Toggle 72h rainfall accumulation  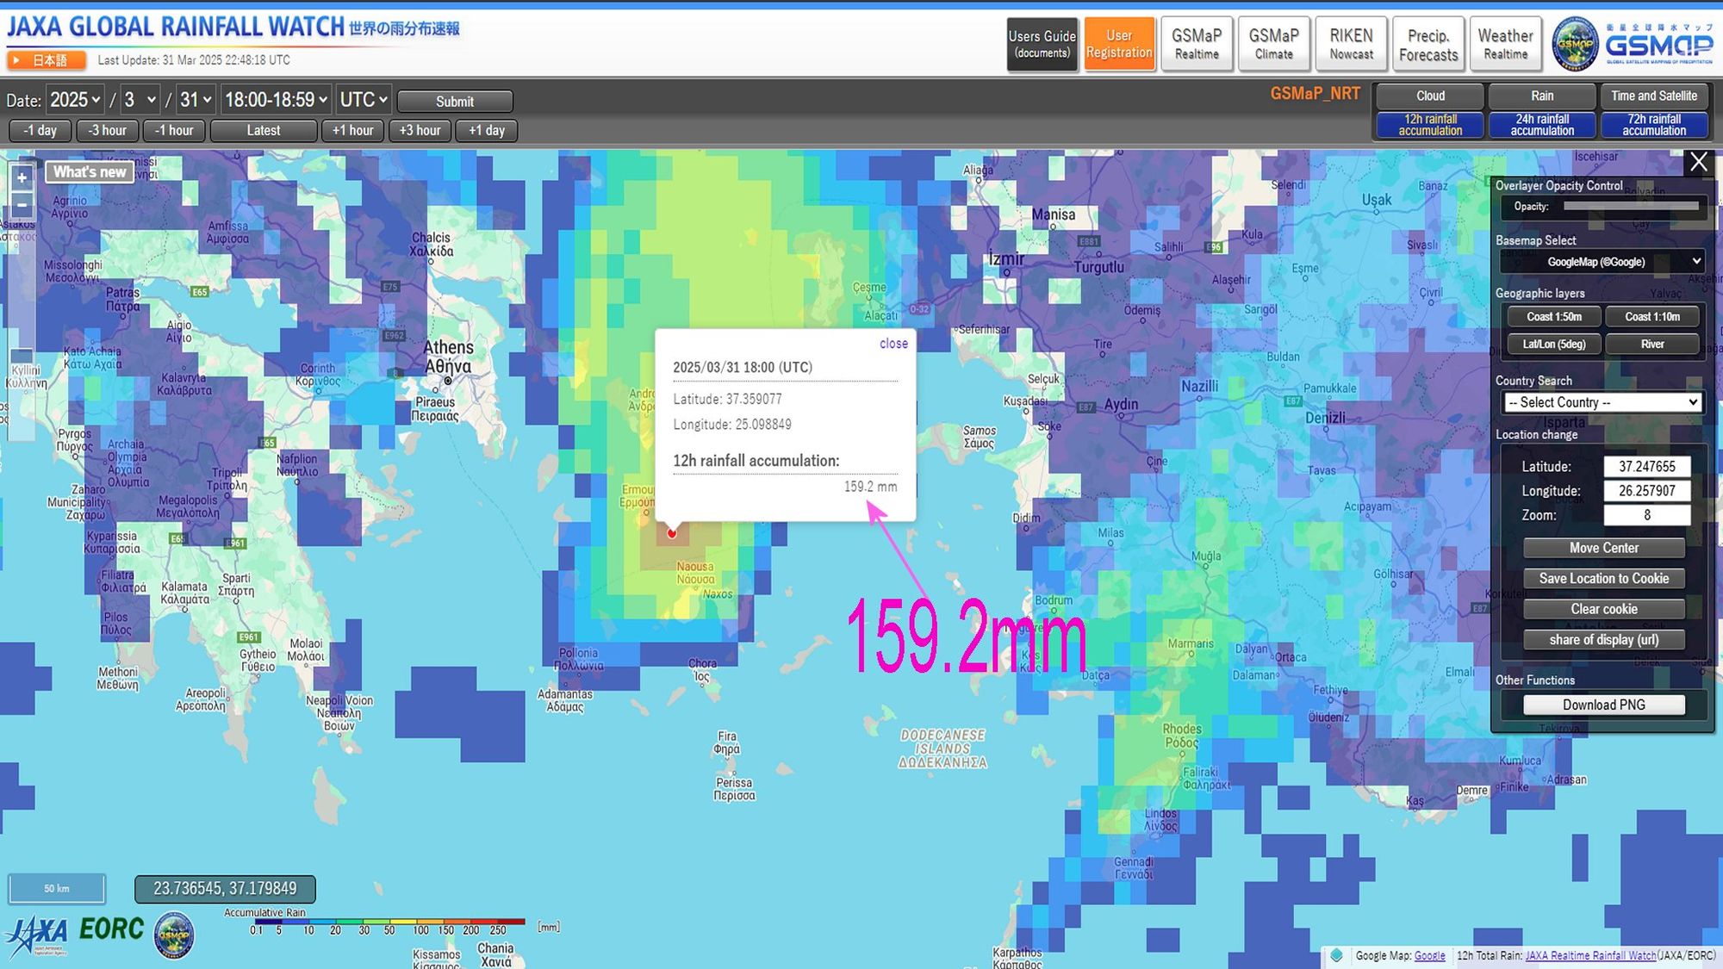point(1654,125)
